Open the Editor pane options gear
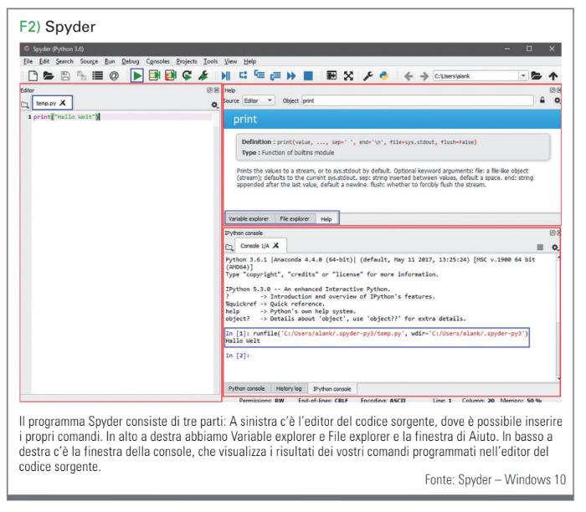This screenshot has width=586, height=512. [214, 105]
